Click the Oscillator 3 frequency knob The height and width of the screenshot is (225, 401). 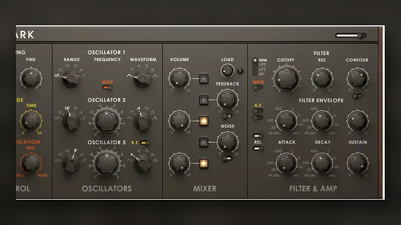point(107,163)
